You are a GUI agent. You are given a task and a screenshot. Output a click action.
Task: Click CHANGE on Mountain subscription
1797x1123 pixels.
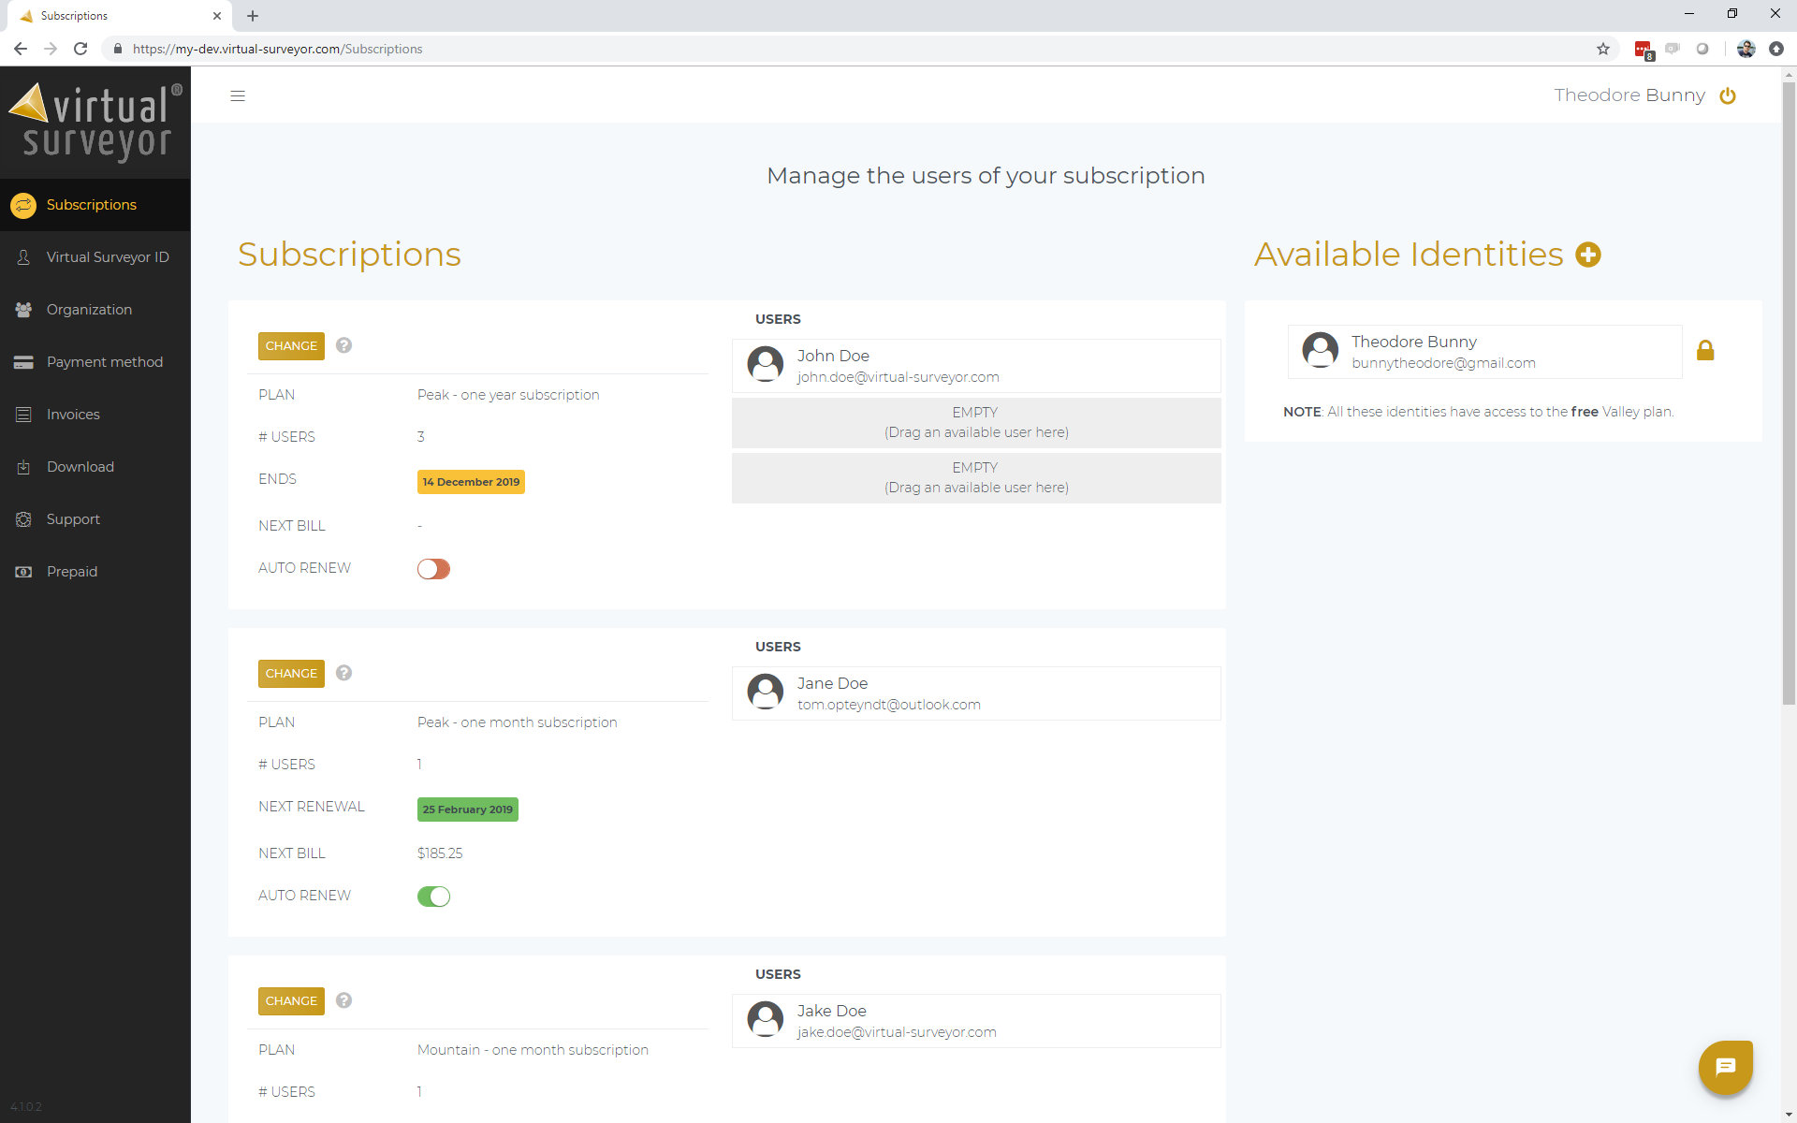coord(291,1000)
